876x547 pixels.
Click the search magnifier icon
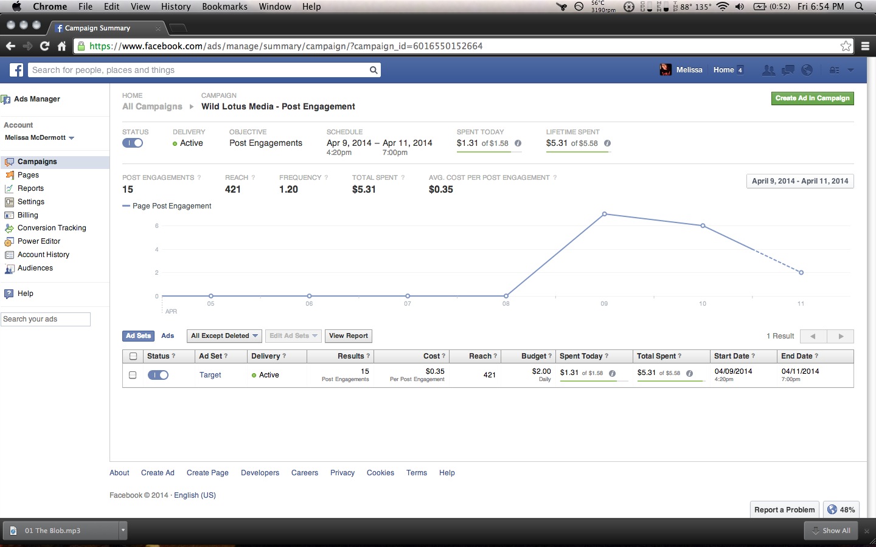tap(374, 70)
